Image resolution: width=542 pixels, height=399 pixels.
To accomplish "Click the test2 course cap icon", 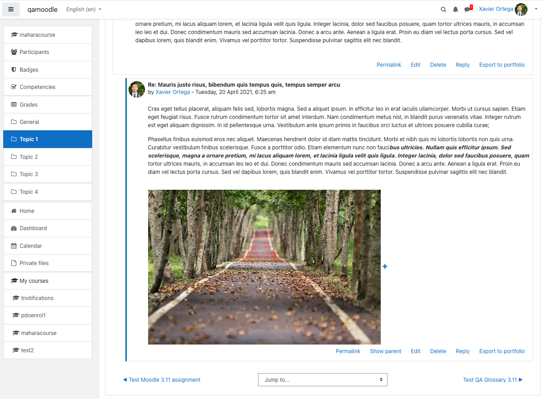I will point(15,350).
